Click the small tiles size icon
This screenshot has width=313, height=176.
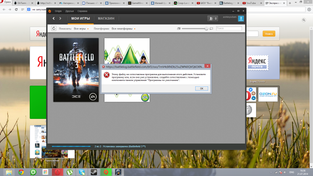[x=179, y=29]
